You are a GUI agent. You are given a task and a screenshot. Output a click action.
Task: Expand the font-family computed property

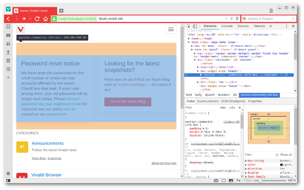[x=246, y=176]
